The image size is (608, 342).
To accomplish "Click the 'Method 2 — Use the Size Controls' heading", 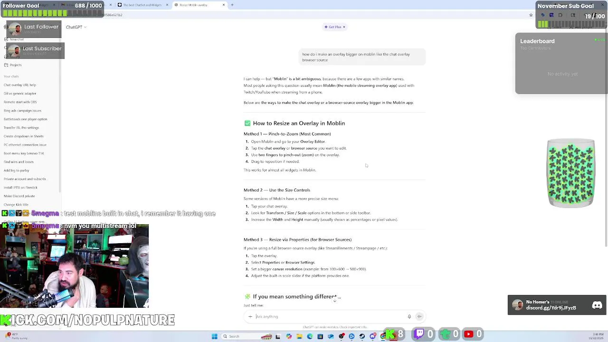I will [x=277, y=190].
